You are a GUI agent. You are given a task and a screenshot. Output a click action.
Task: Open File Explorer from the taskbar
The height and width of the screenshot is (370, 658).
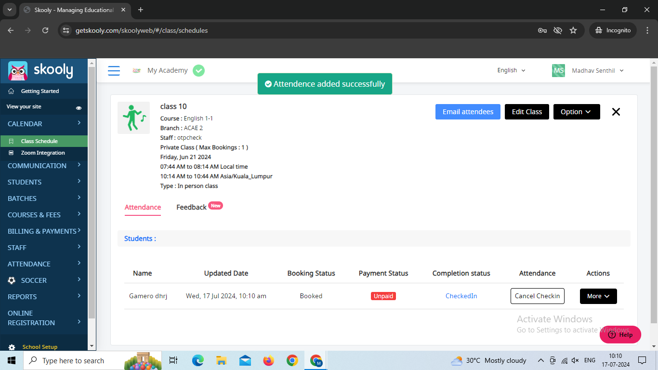[x=221, y=360]
